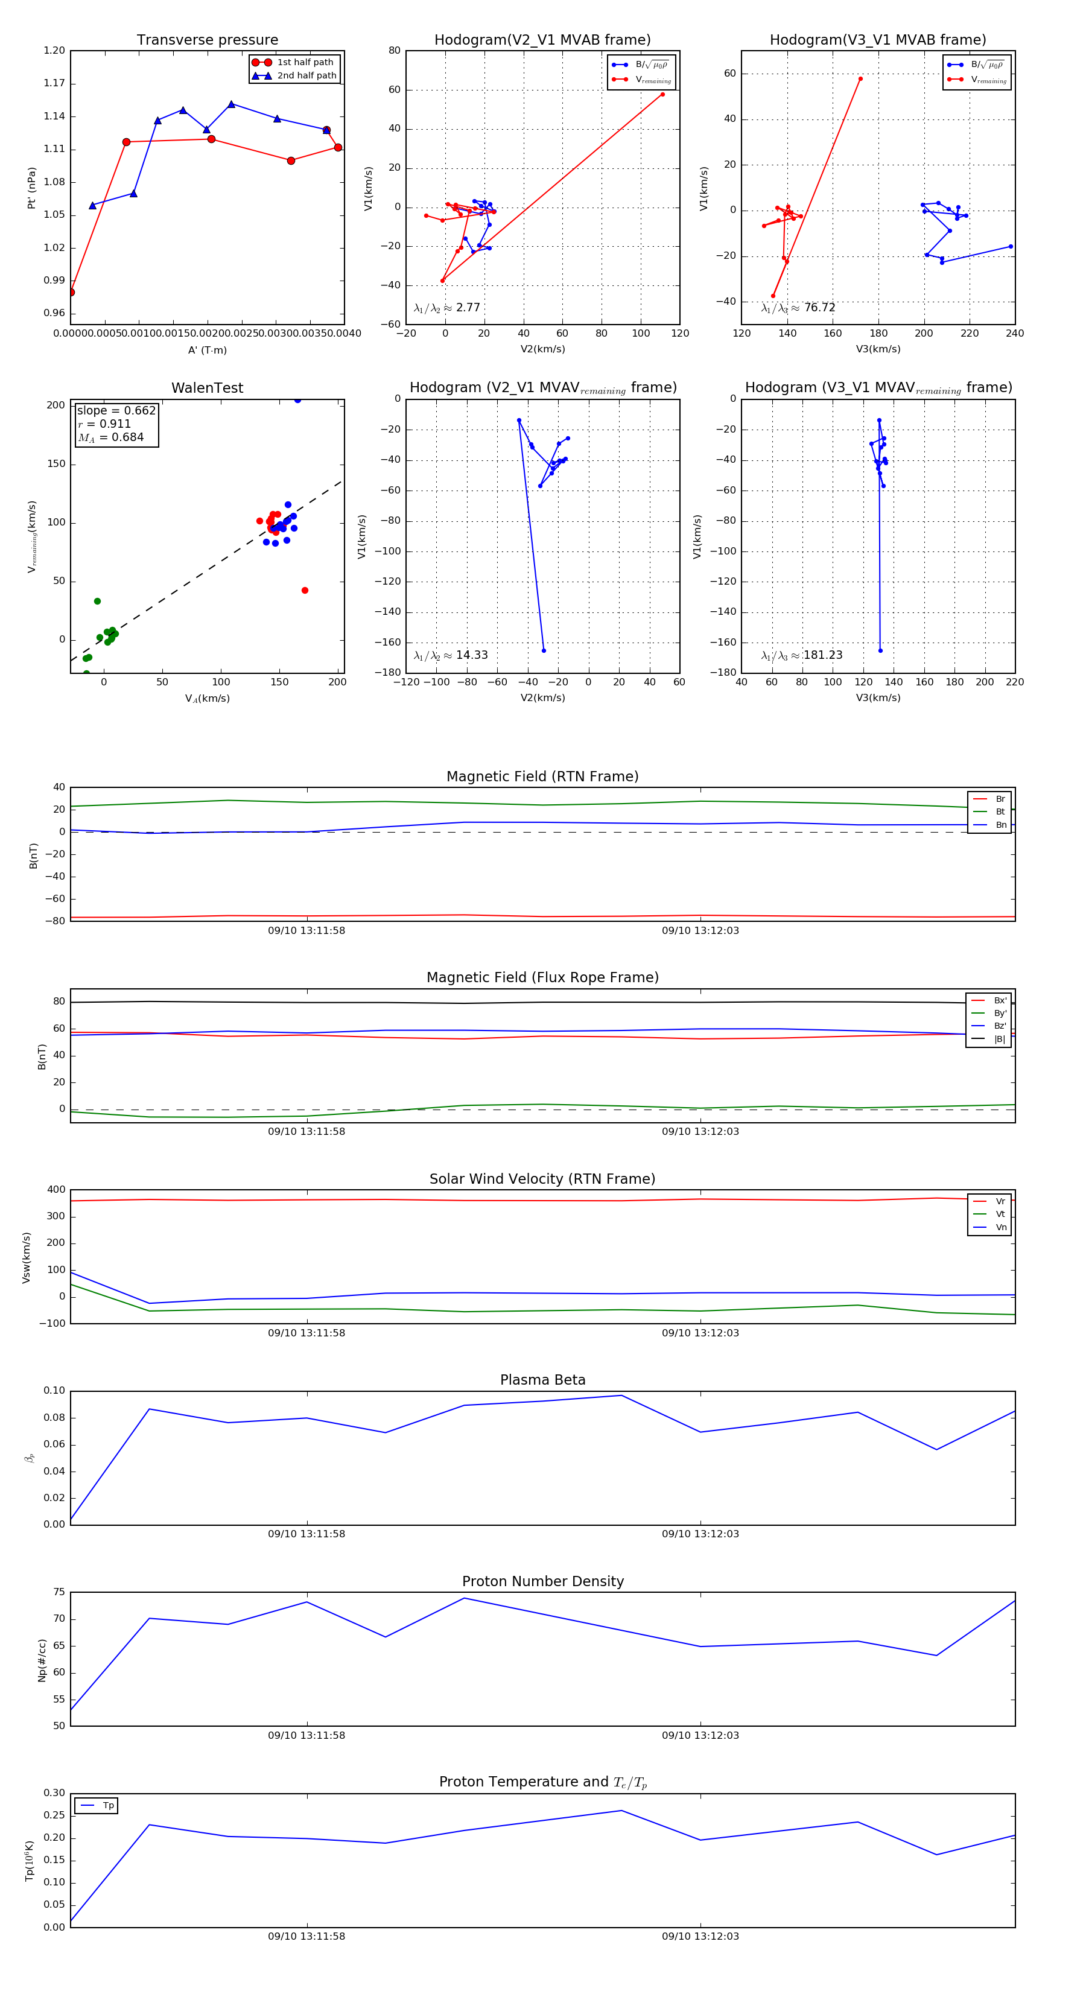Click the "Bz'" legend entry
Image resolution: width=1086 pixels, height=1991 pixels.
click(x=989, y=1026)
